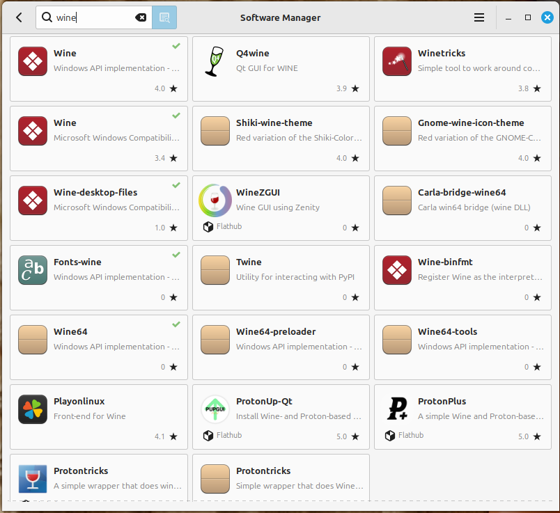Maximize the Software Manager window

pyautogui.click(x=528, y=17)
